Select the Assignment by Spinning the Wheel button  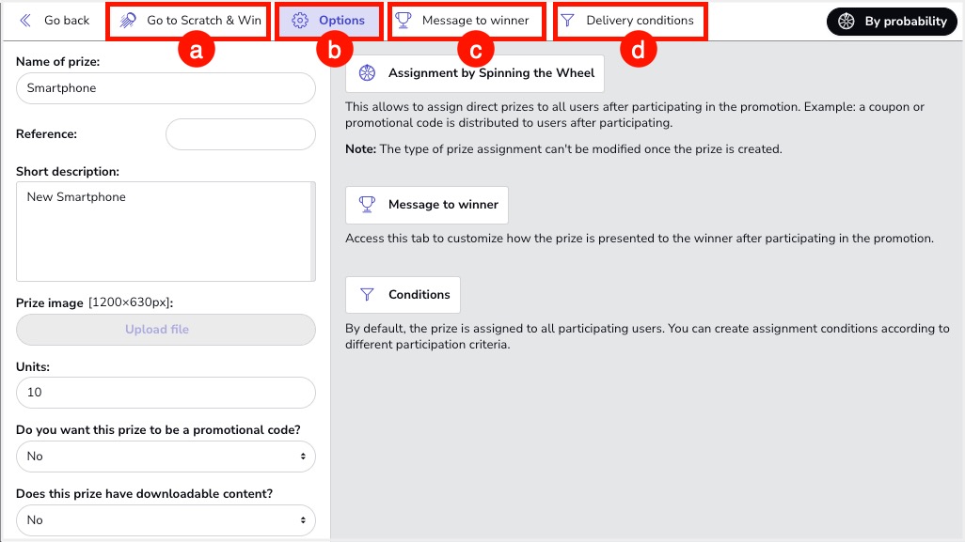pos(474,73)
